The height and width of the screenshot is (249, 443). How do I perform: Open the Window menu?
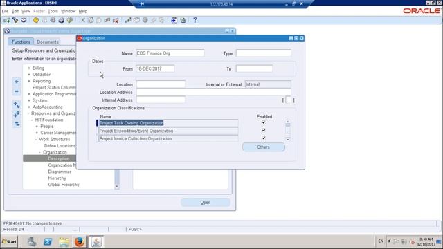point(69,11)
